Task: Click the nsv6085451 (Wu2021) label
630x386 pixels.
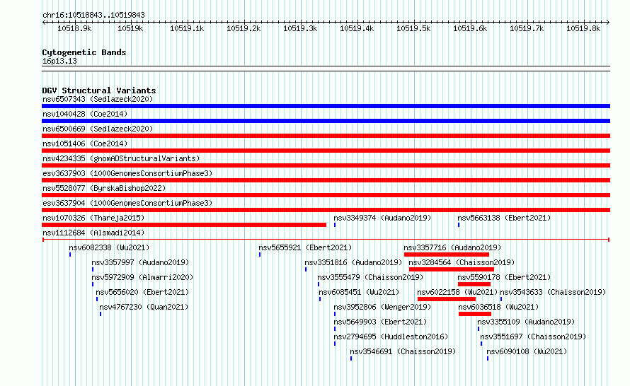Action: point(359,292)
